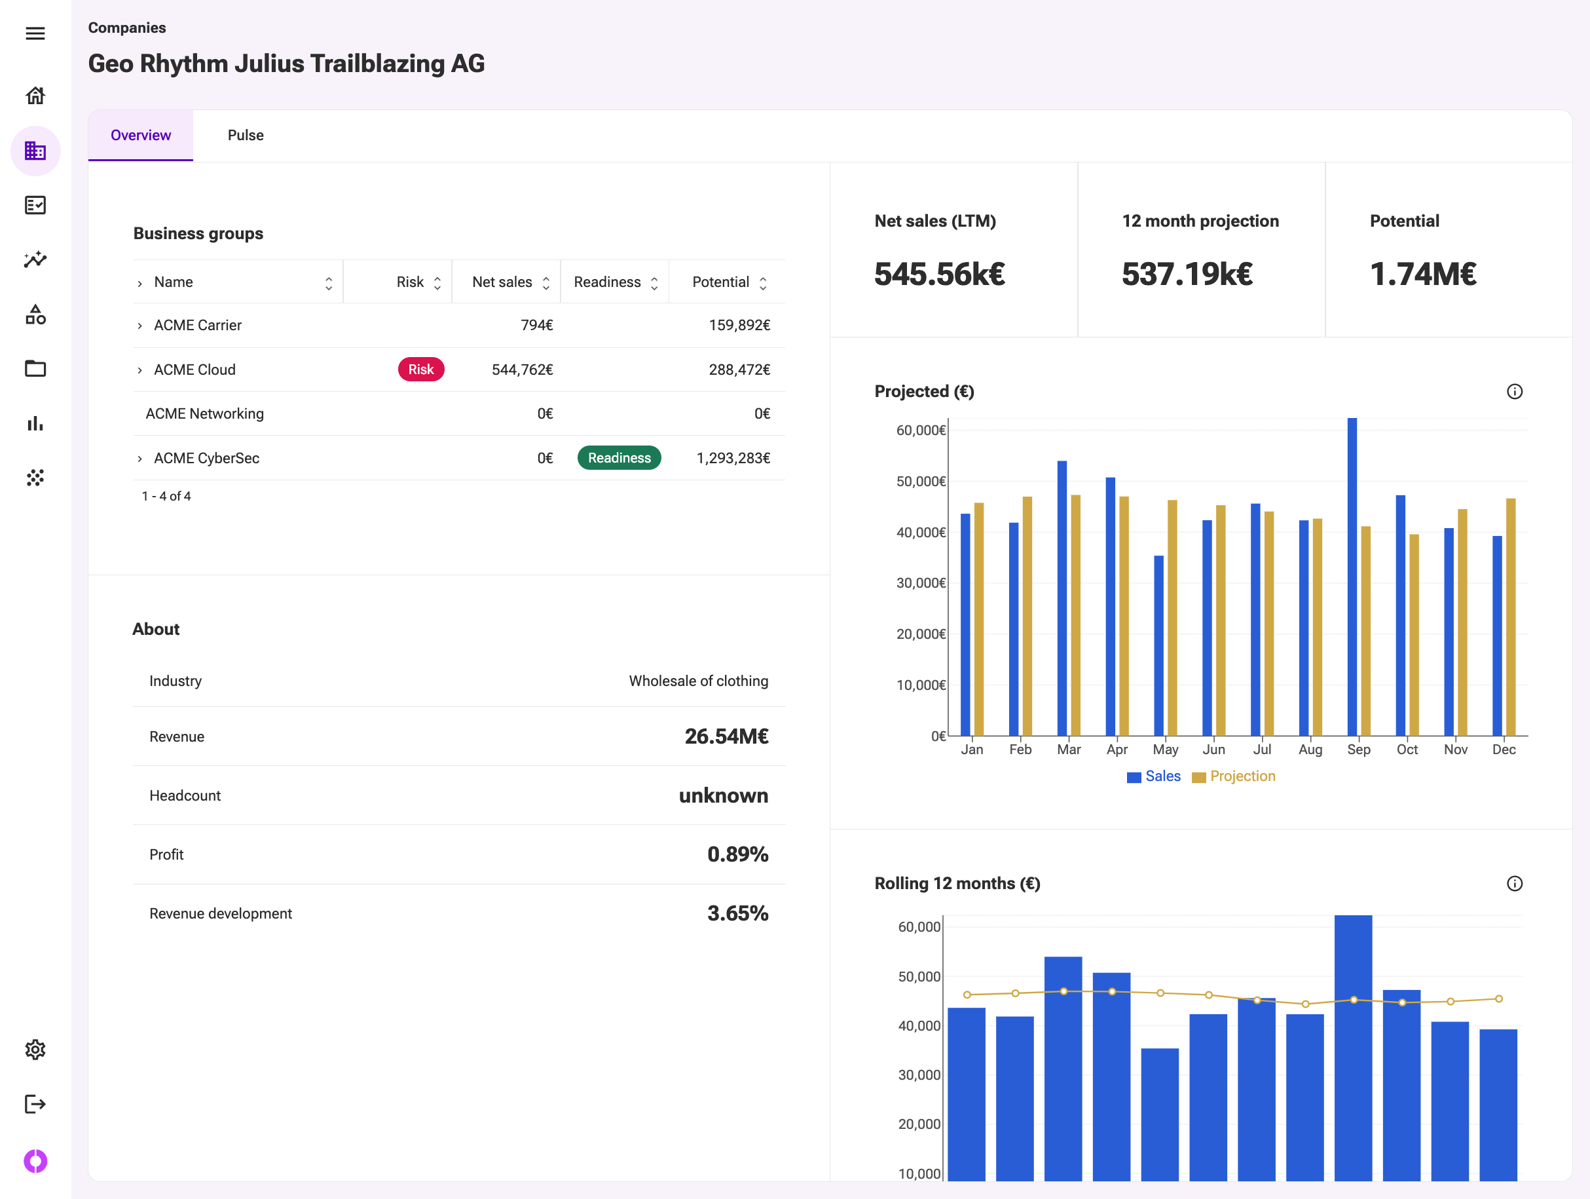Show info for Projected chart
This screenshot has width=1590, height=1199.
coord(1514,391)
